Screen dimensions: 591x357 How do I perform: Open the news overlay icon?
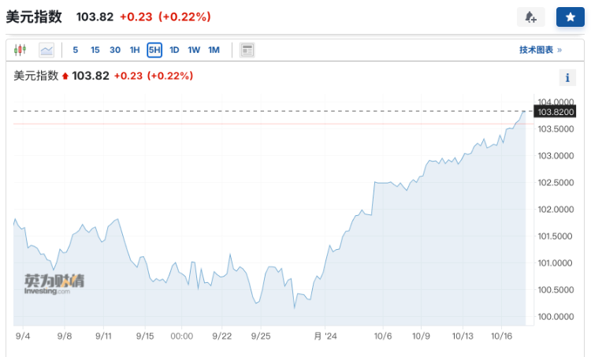click(x=247, y=50)
